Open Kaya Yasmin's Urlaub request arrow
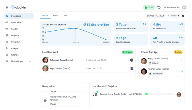Viewport: 192px width, 110px height. [182, 61]
